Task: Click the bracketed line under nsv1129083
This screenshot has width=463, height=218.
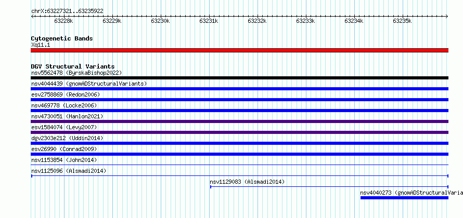Action: [x=329, y=187]
